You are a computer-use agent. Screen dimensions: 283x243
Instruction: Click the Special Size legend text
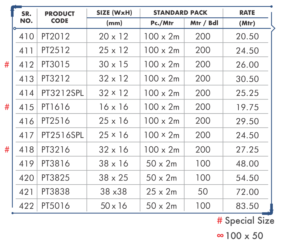249,221
